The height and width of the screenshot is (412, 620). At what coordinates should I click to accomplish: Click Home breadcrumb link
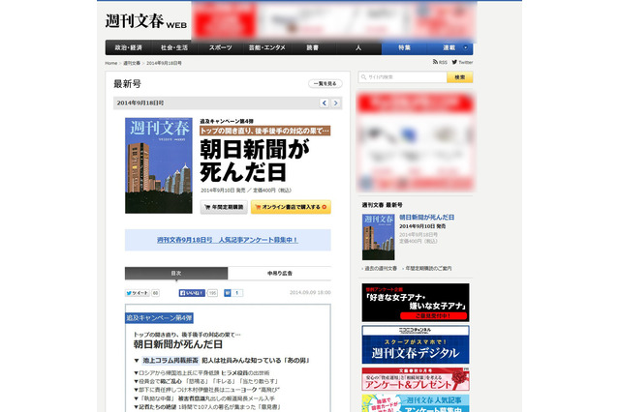[111, 63]
